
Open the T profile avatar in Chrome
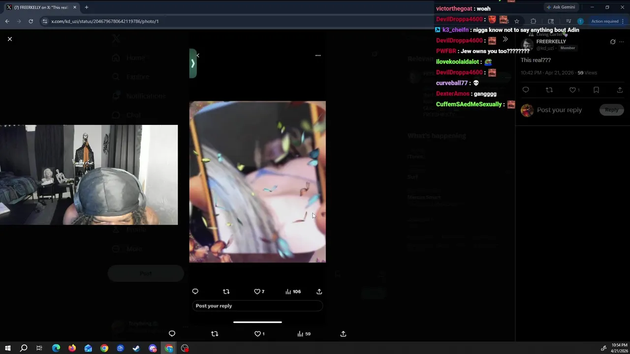point(580,21)
